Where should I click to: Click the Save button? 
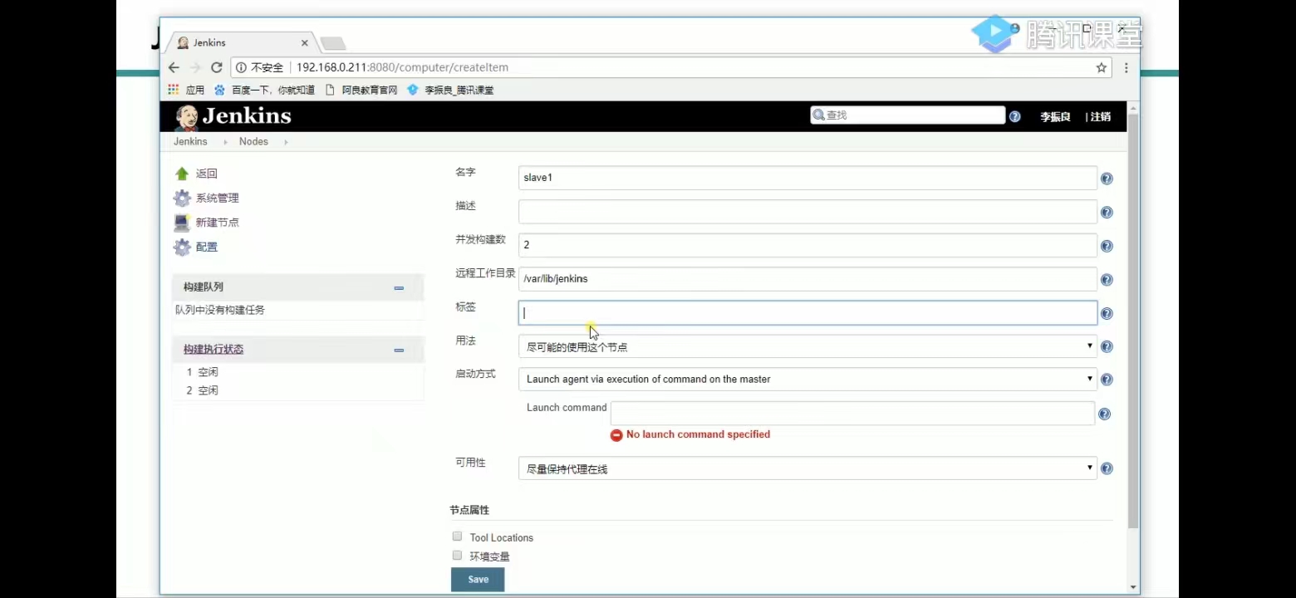tap(478, 580)
